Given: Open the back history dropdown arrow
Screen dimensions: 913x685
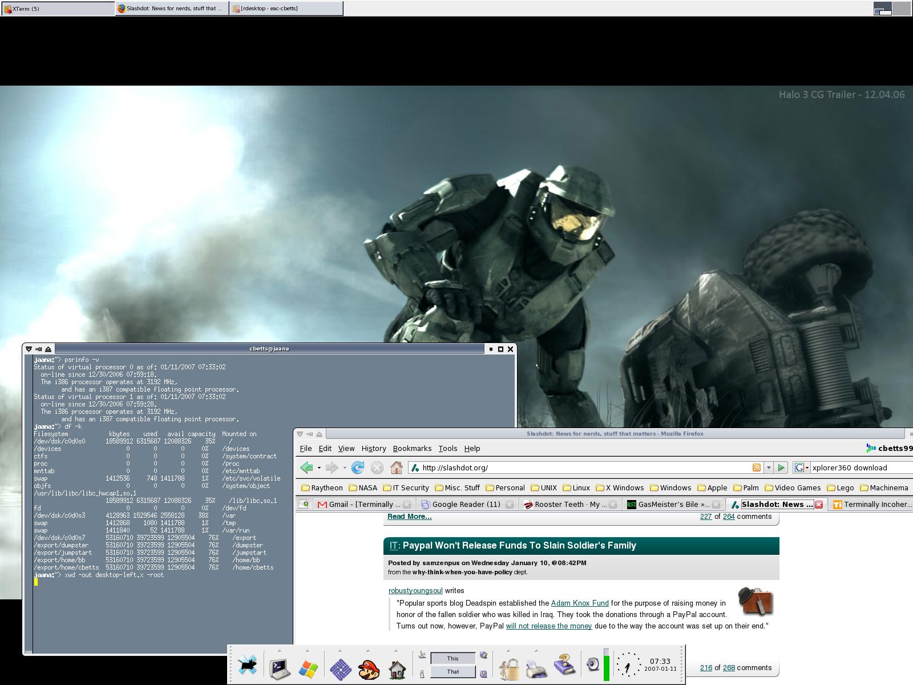Looking at the screenshot, I should tap(319, 468).
